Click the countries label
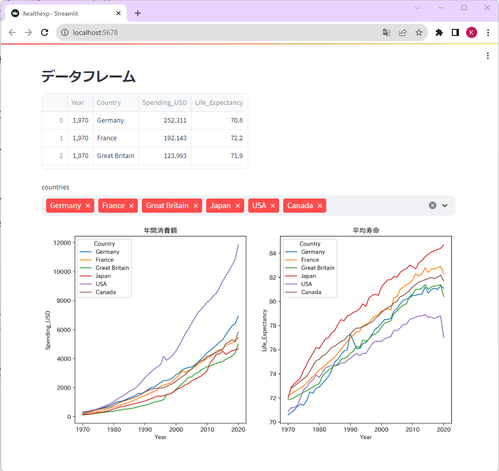 click(x=55, y=187)
